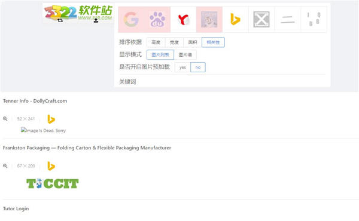The image size is (359, 221).
Task: Select the red Yandex search engine icon
Action: pos(184,20)
